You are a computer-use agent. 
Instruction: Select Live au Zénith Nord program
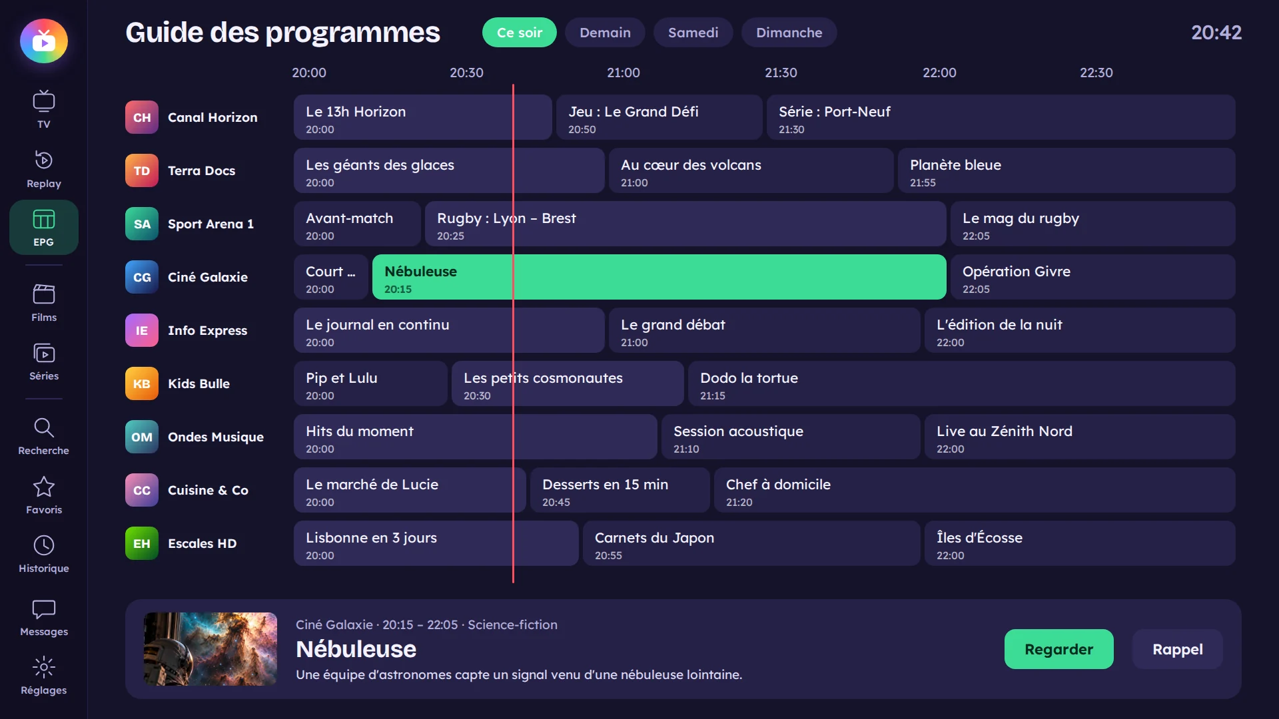(x=1080, y=437)
